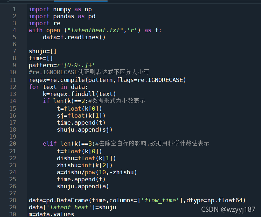The image size is (261, 217).
Task: Click line number 30 in the gutter
Action: tap(13, 214)
